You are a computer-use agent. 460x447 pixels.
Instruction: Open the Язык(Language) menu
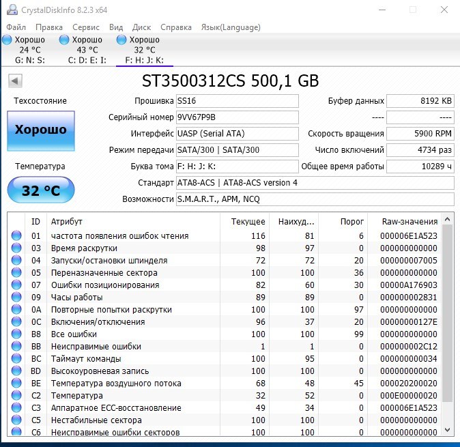coord(230,27)
